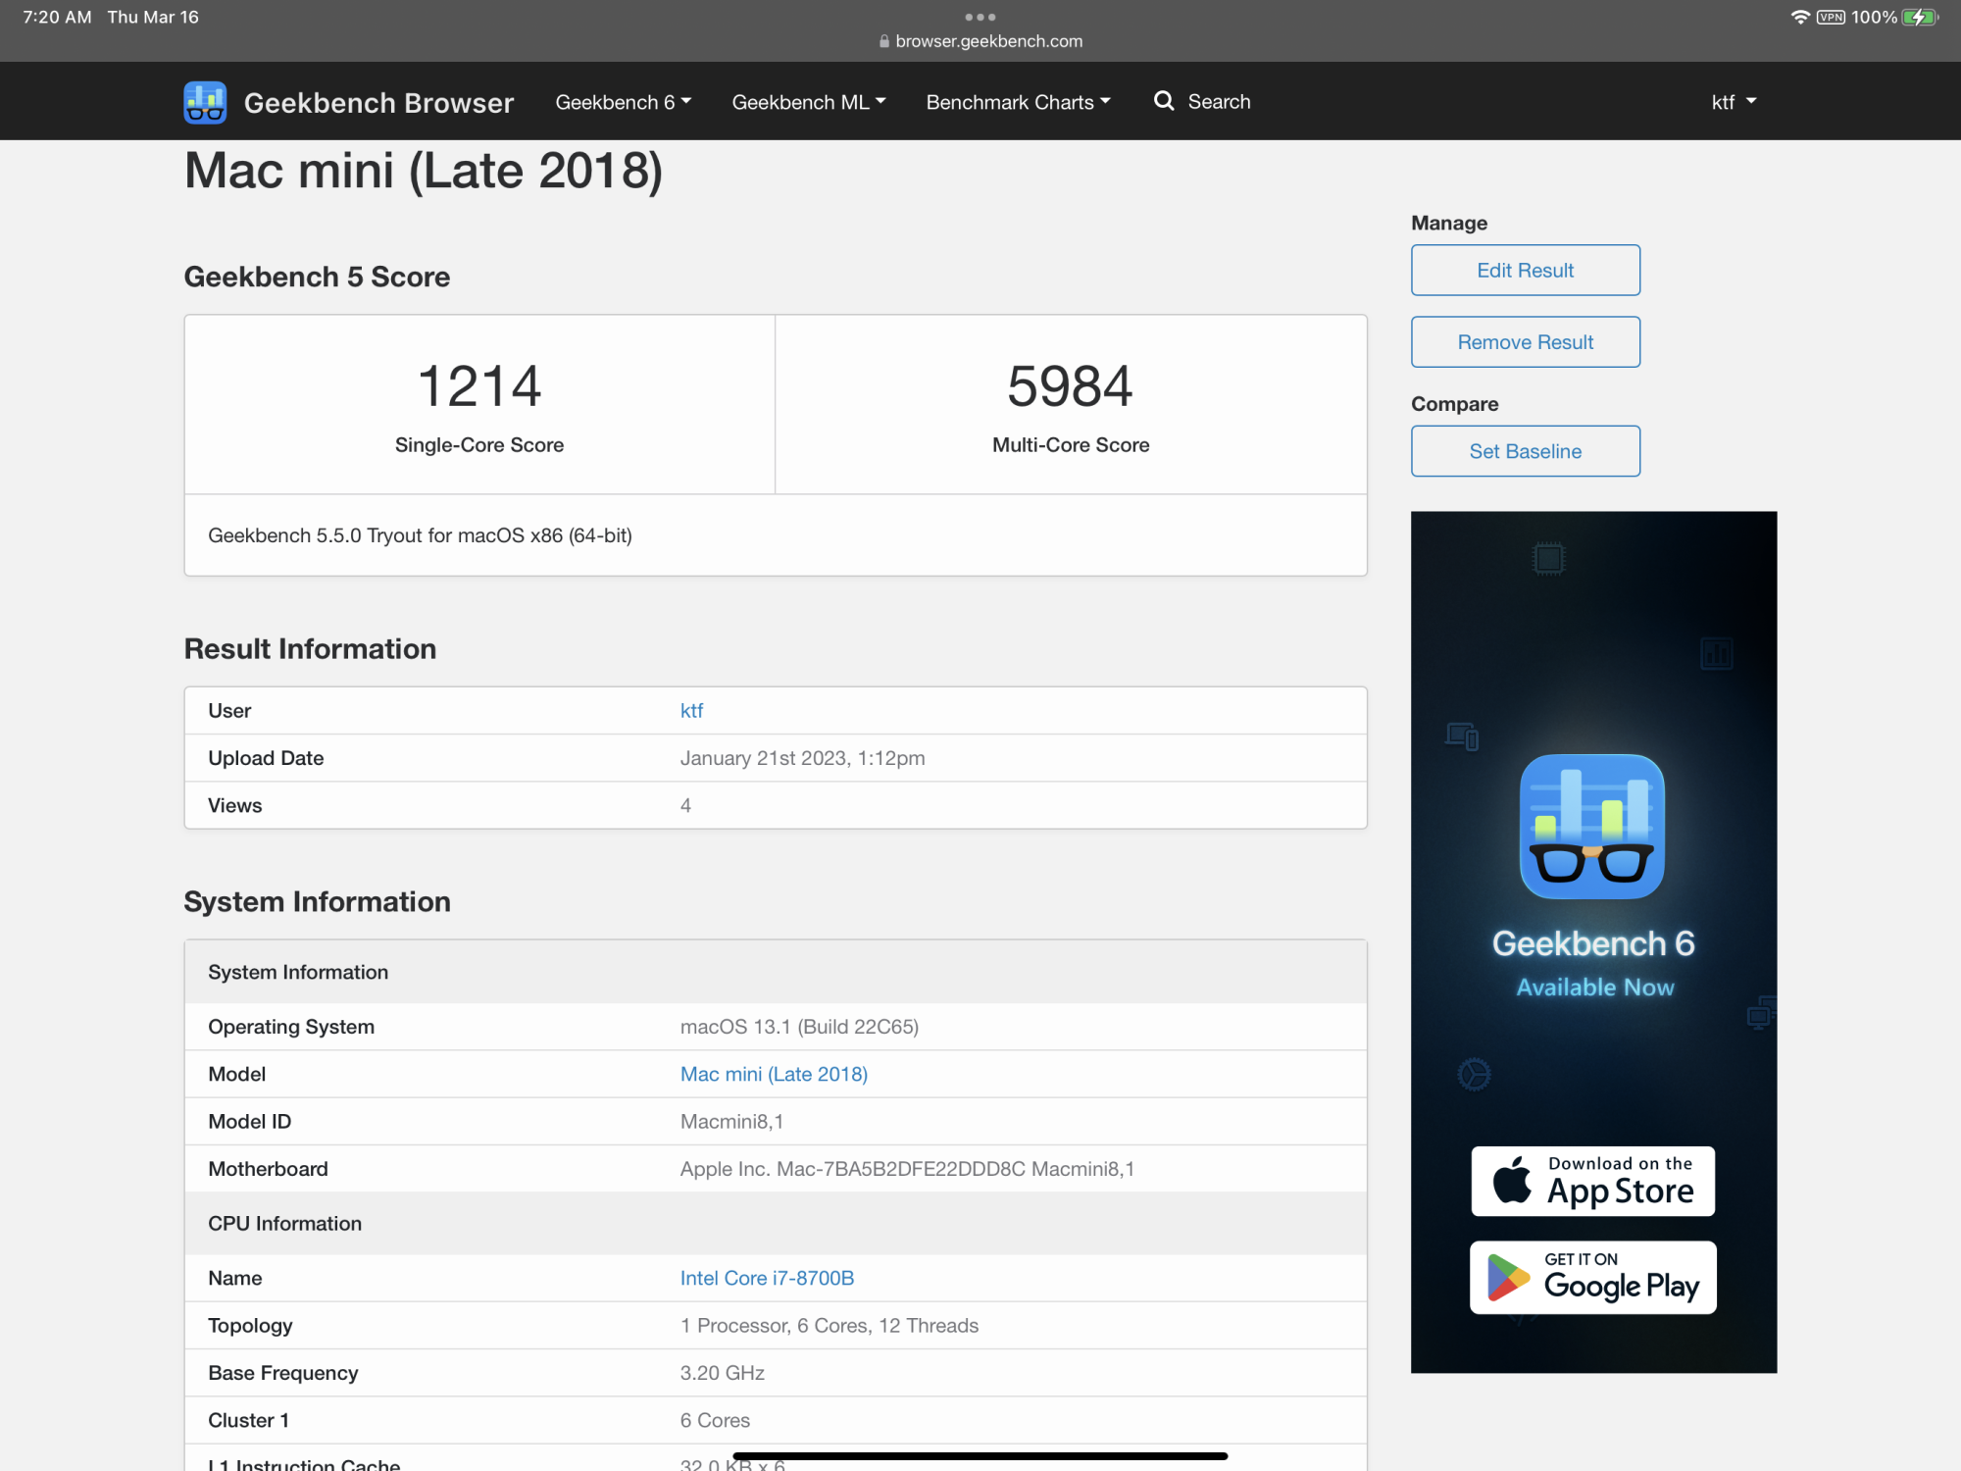Screen dimensions: 1961x1471
Task: Click the Set Baseline button
Action: [1525, 451]
